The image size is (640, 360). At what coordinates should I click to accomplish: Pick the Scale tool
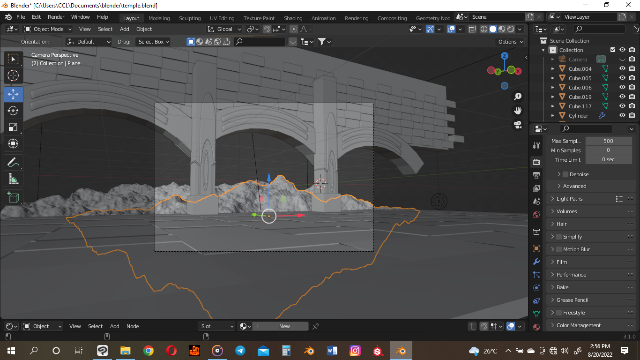13,127
